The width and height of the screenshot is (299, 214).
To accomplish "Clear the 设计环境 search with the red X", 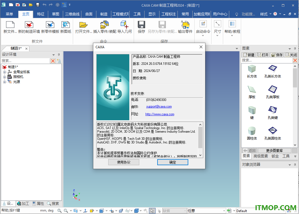I will tap(53, 61).
